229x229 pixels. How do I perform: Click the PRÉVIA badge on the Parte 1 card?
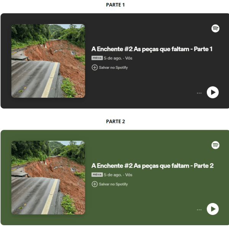click(97, 58)
